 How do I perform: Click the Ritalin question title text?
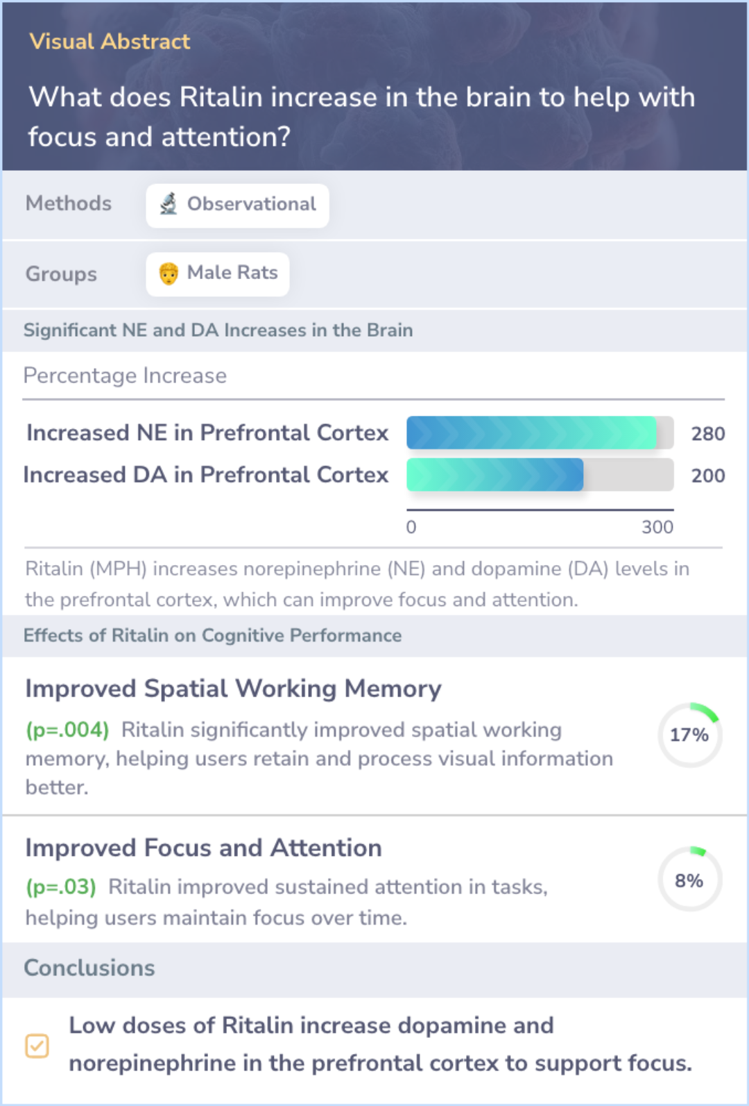coord(361,117)
